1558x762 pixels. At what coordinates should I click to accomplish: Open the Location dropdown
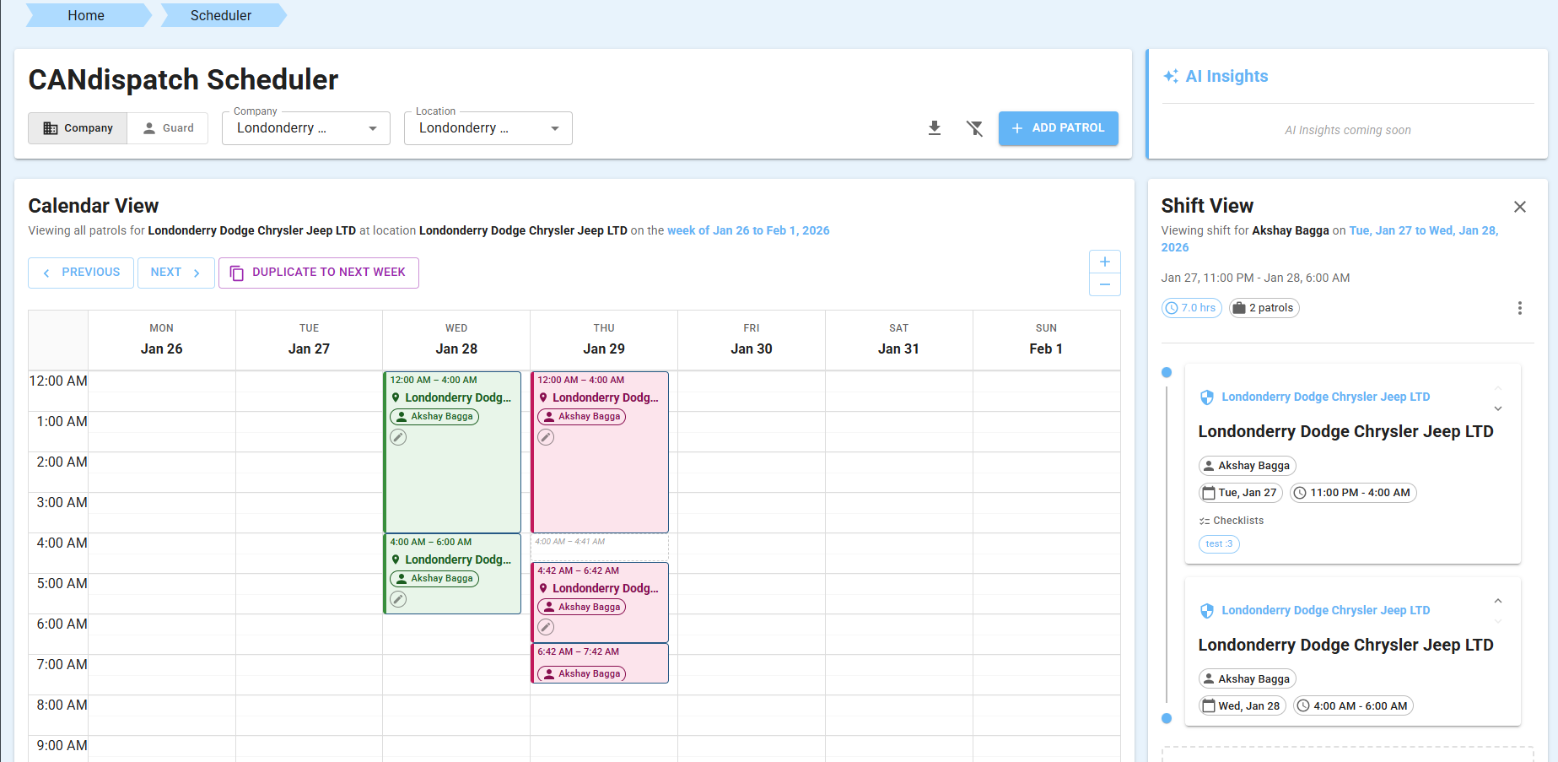click(x=554, y=128)
